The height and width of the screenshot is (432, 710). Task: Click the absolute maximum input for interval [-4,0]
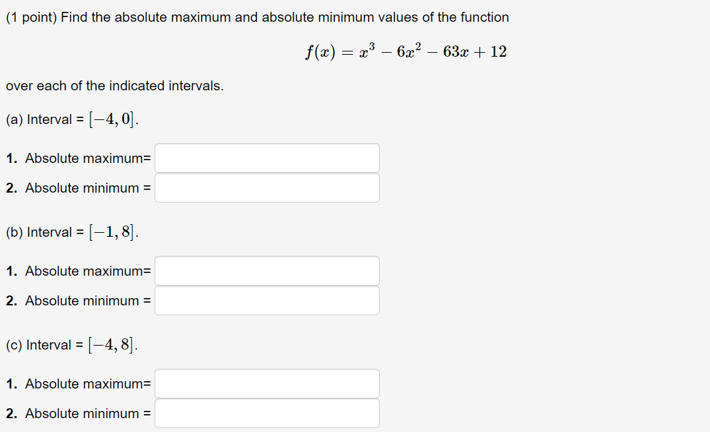pyautogui.click(x=267, y=158)
